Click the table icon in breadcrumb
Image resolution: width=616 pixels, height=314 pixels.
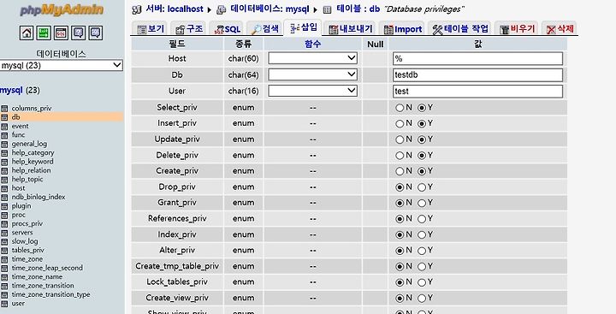pyautogui.click(x=327, y=9)
